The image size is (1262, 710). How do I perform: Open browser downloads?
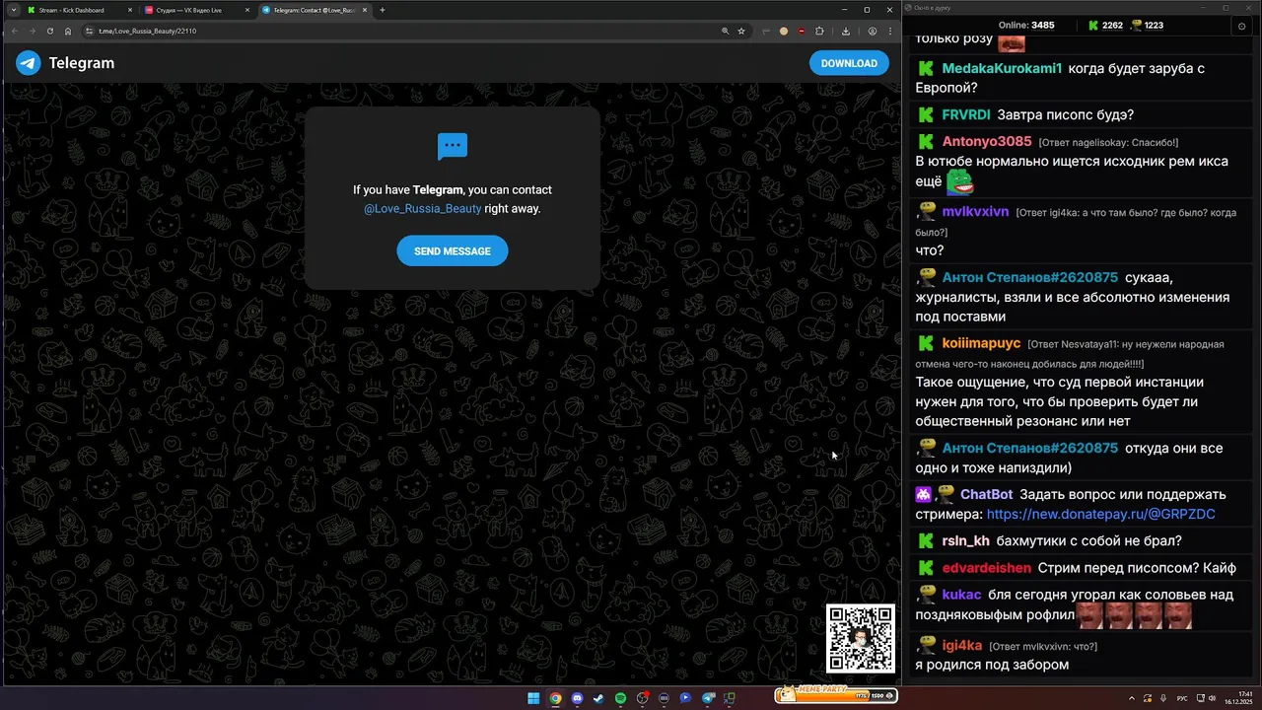[x=846, y=32]
